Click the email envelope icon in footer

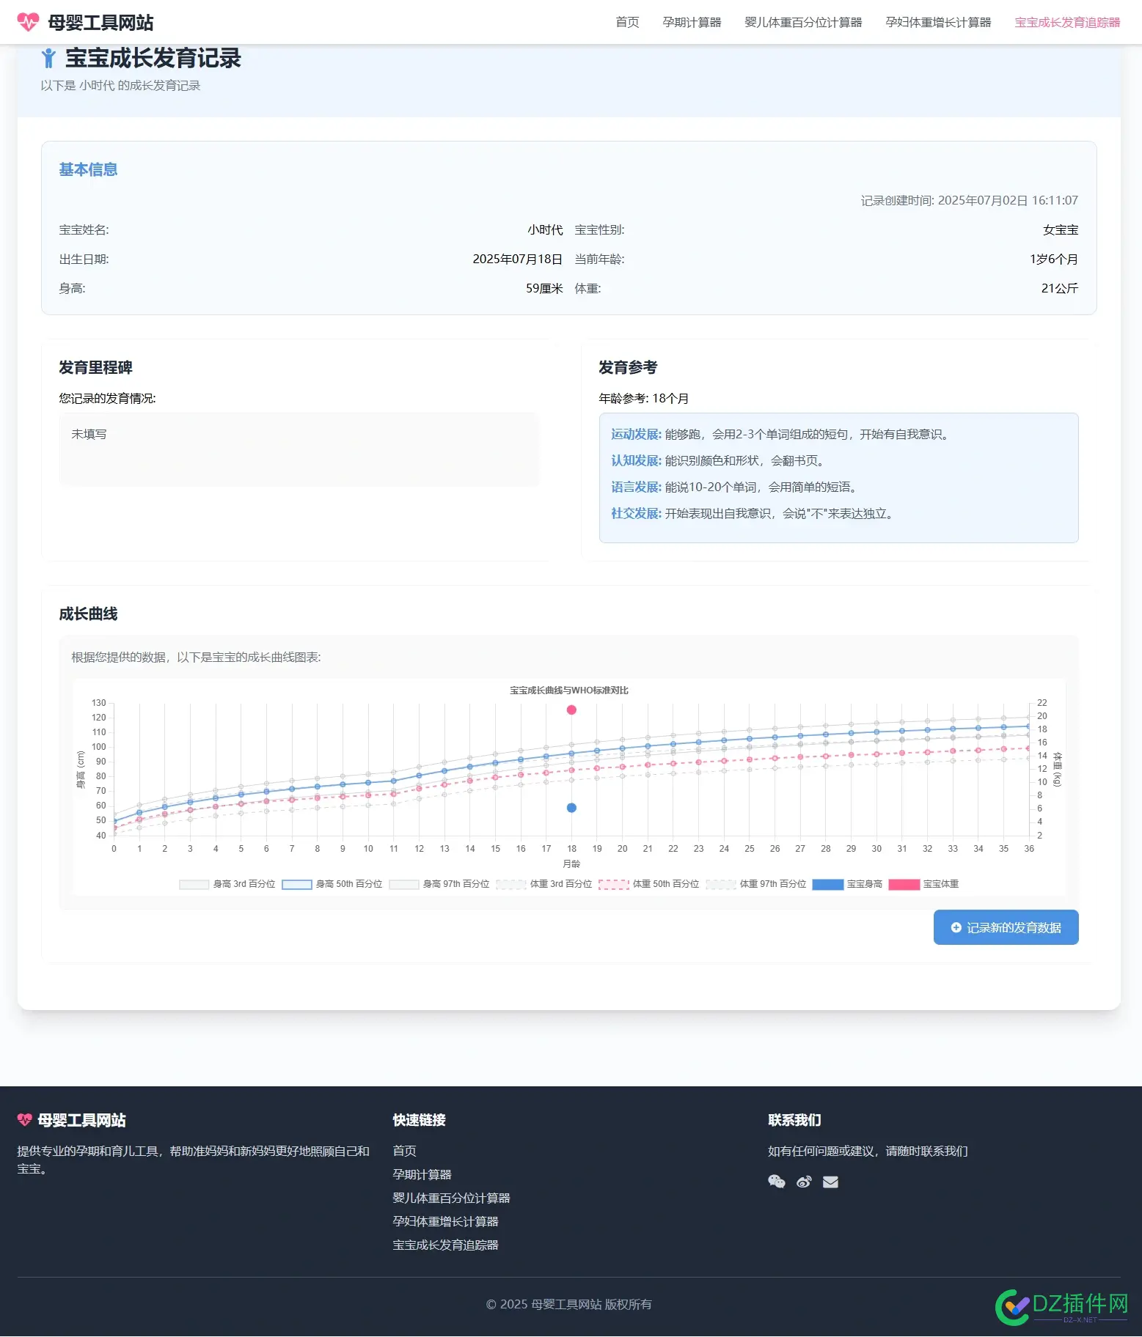point(830,1182)
